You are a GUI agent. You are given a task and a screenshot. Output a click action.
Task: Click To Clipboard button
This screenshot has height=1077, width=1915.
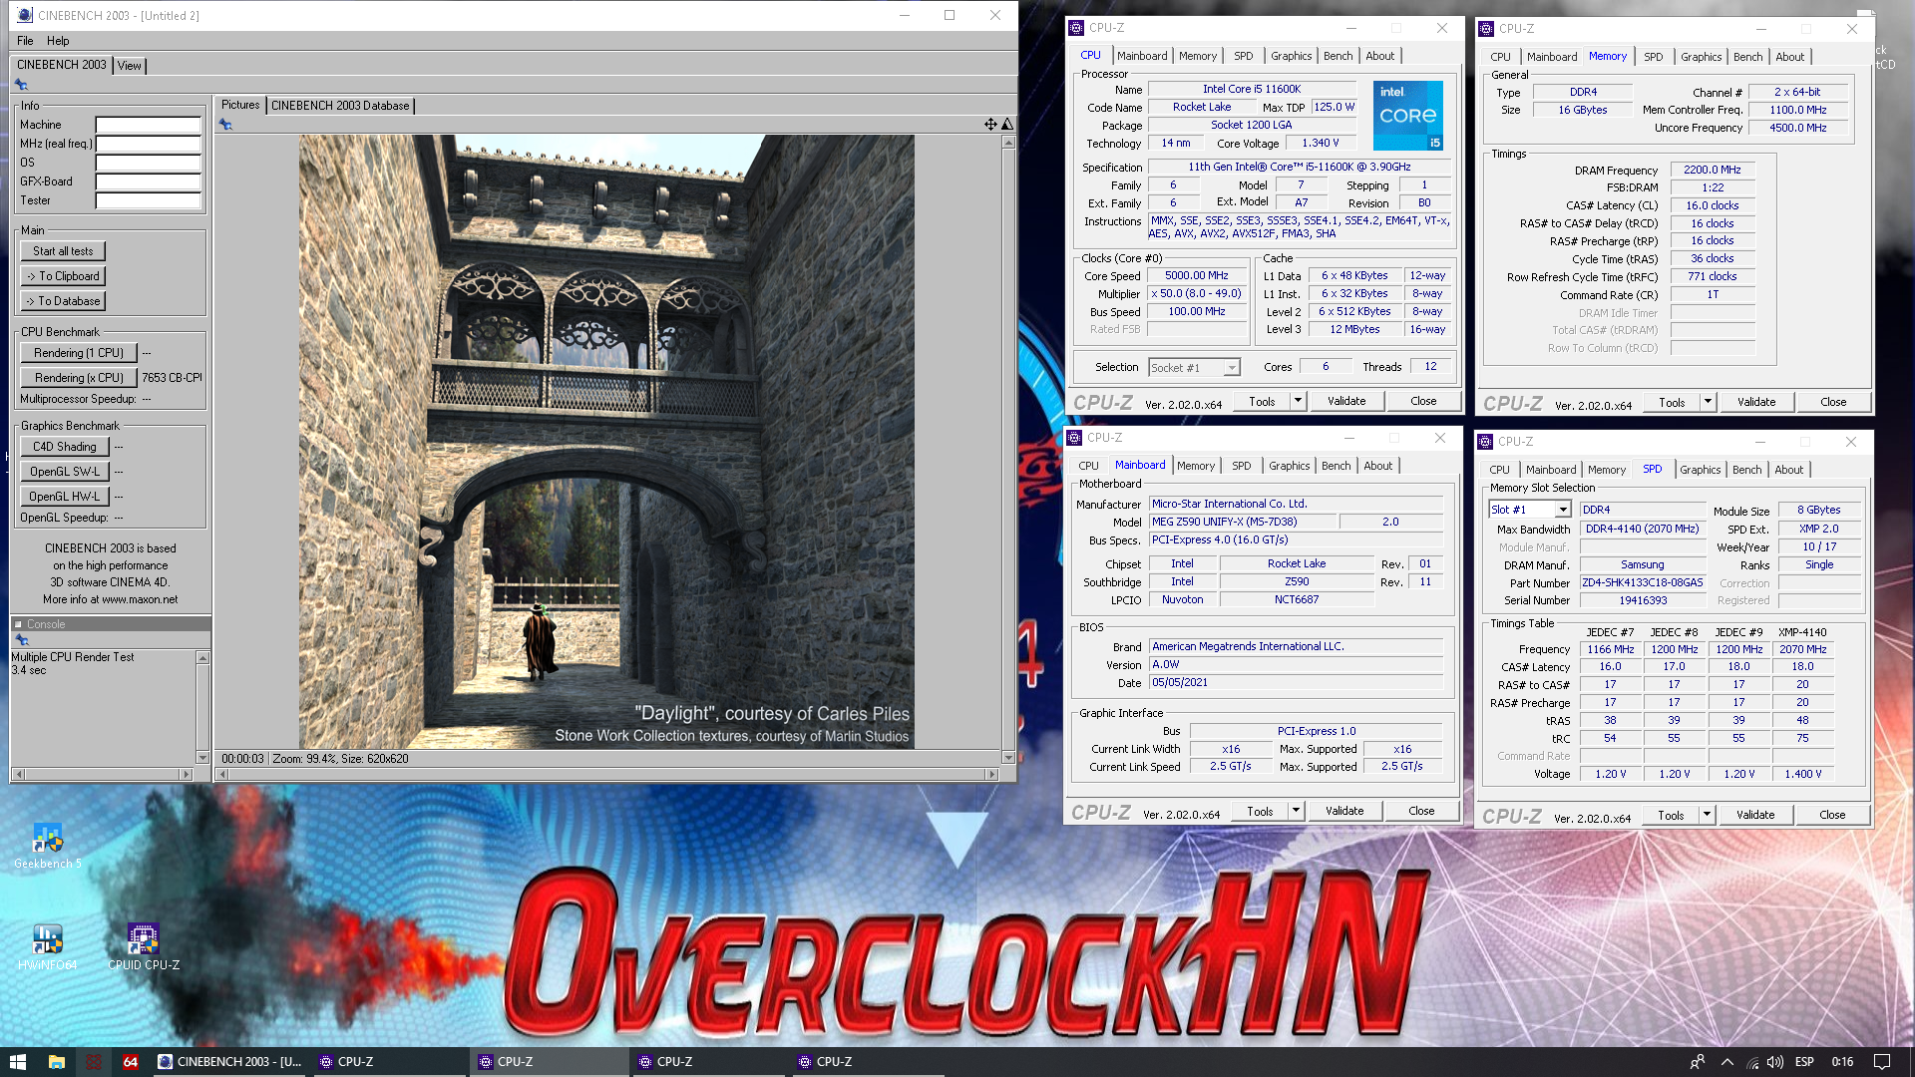pyautogui.click(x=63, y=276)
